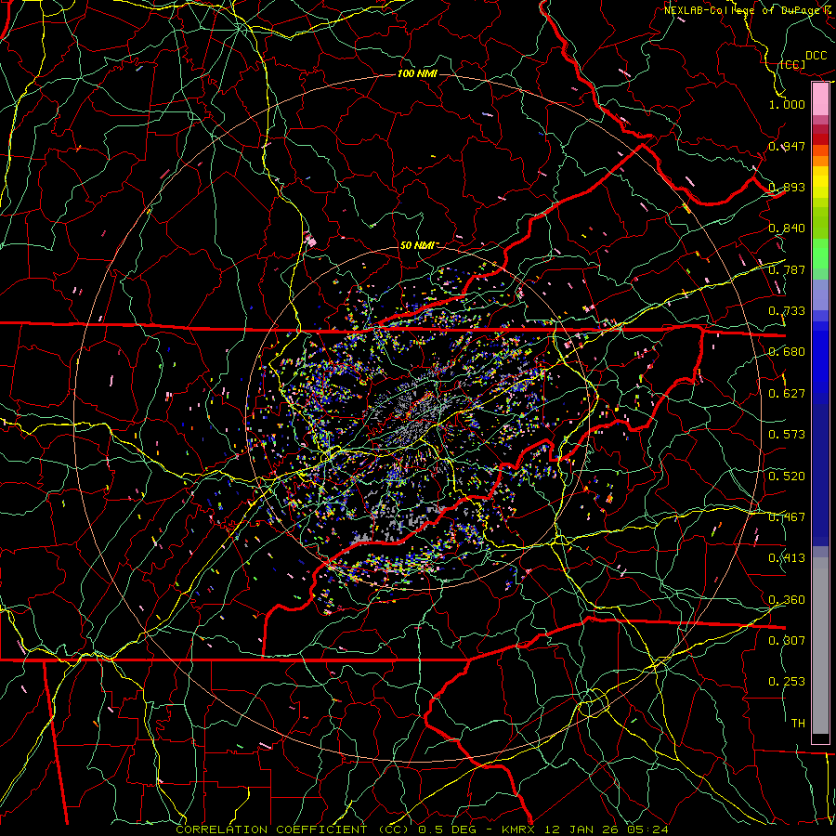The height and width of the screenshot is (836, 836).
Task: Pick the lavender segment of the color bar
Action: point(820,294)
